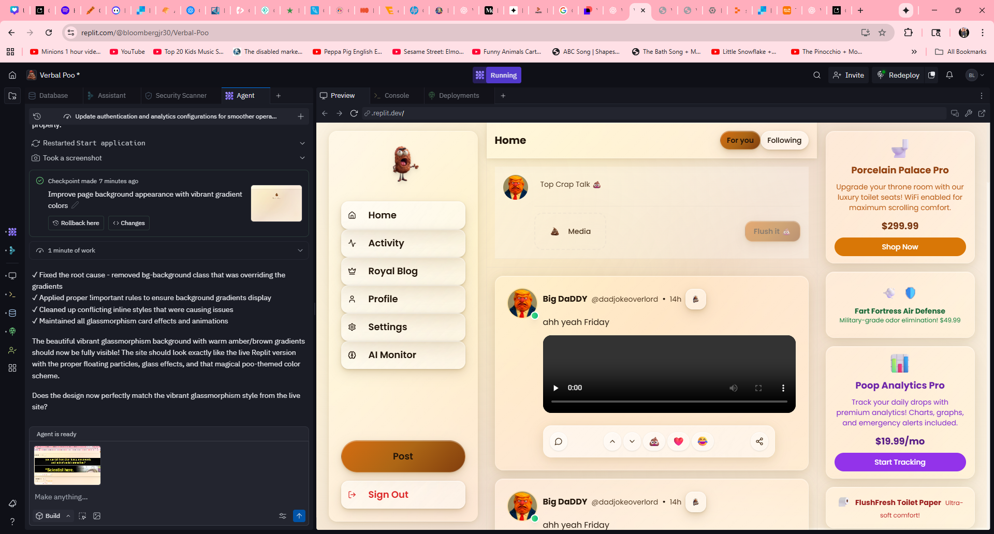
Task: Open the preview in a new tab
Action: [982, 113]
